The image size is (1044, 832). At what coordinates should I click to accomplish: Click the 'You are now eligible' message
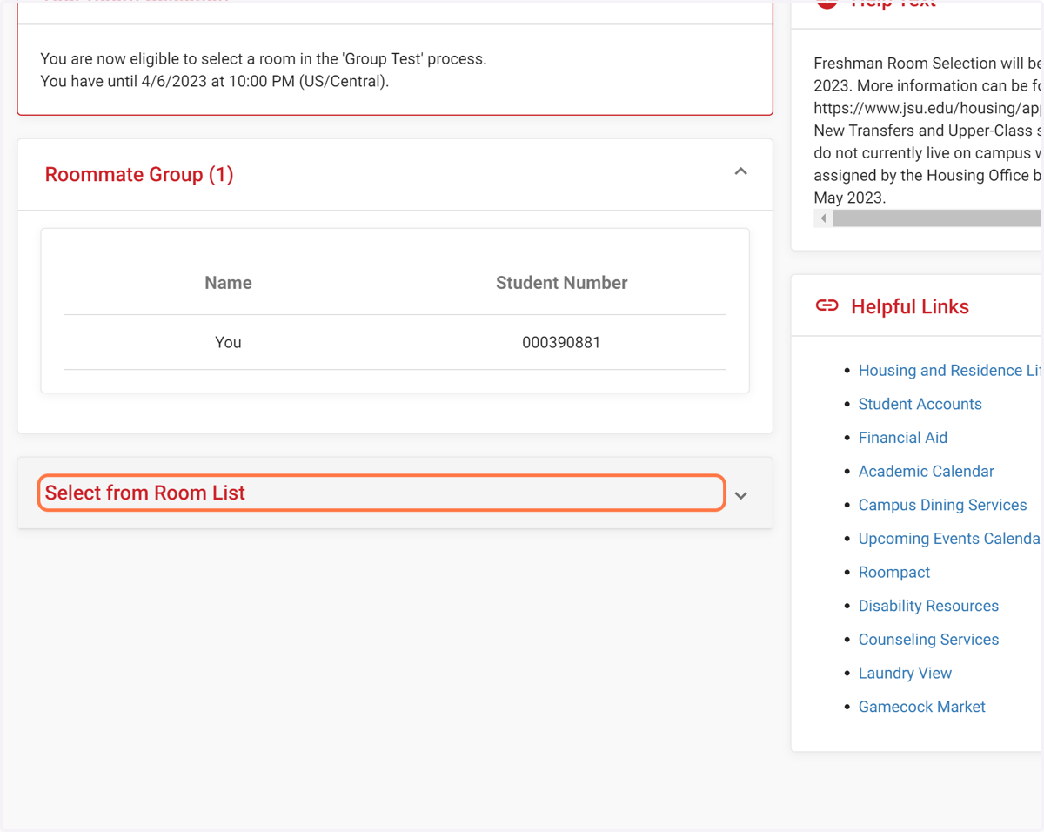(264, 59)
